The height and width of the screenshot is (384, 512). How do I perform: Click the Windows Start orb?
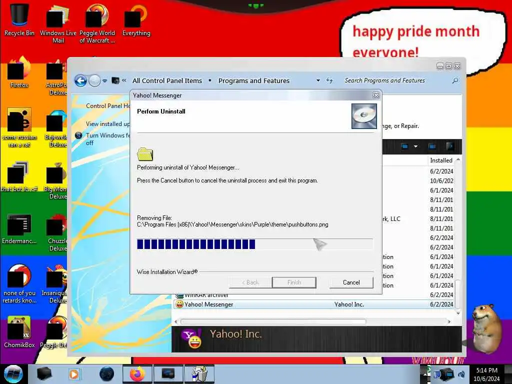point(13,374)
